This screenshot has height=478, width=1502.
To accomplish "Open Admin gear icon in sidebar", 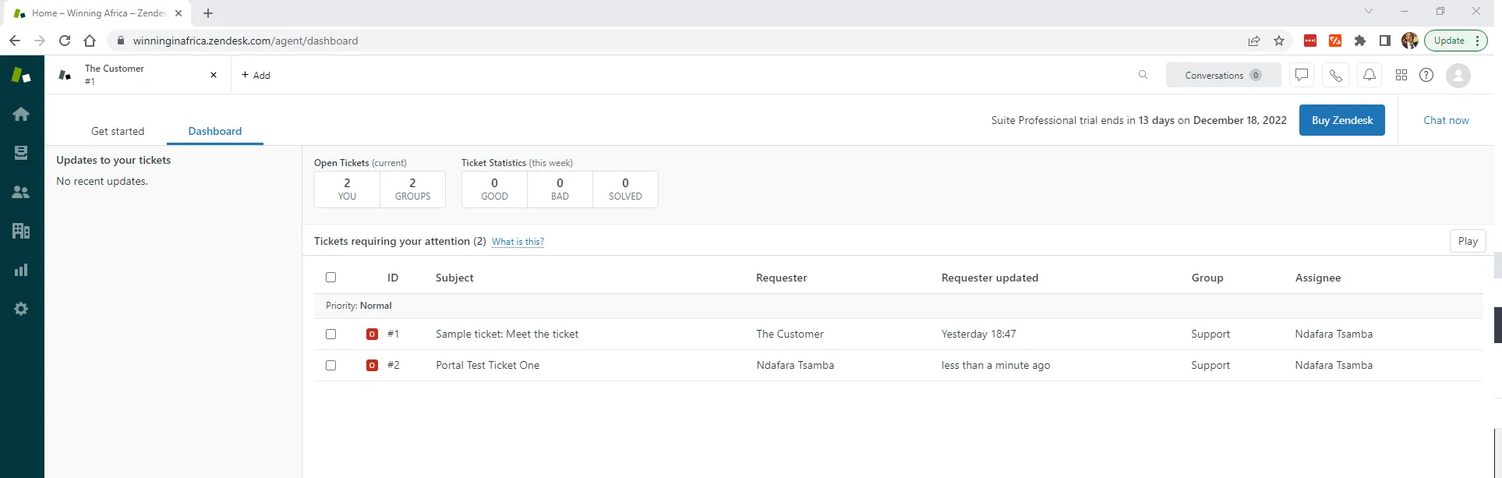I will tap(21, 309).
